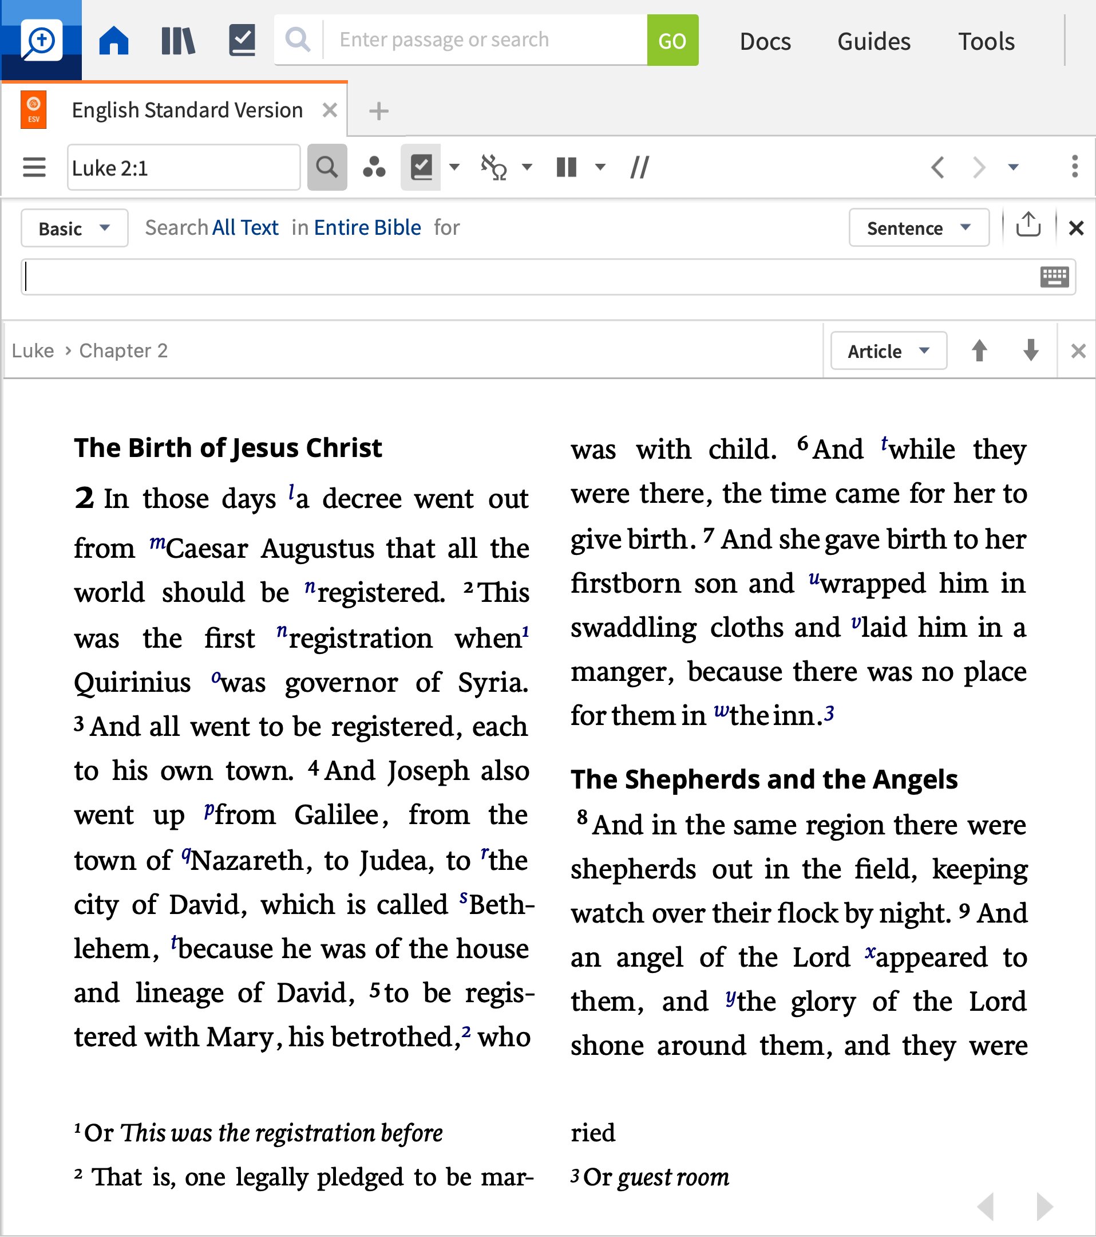Navigate forward with right chevron

point(979,167)
